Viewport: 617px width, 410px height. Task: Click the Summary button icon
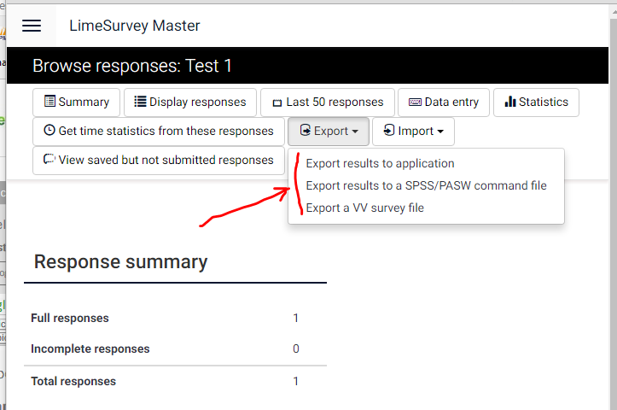[49, 102]
